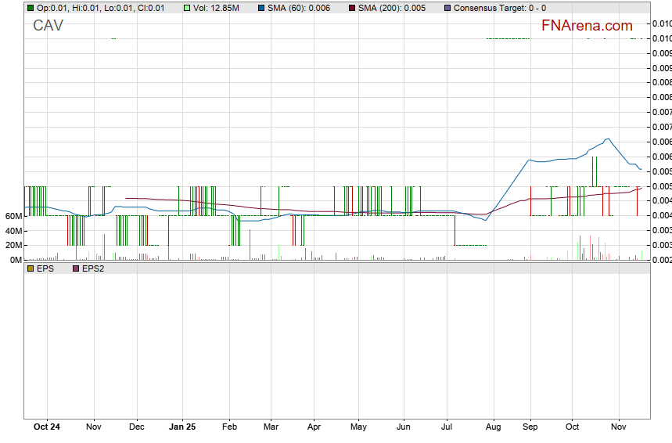Image resolution: width=672 pixels, height=443 pixels.
Task: Click the green OHLC price legend swatch
Action: pyautogui.click(x=30, y=8)
